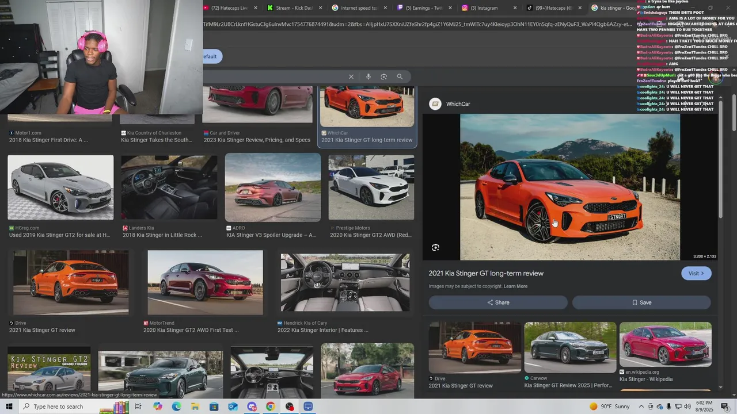Open the Drive related image in the side panel
Screen dimensions: 737x414
point(475,347)
